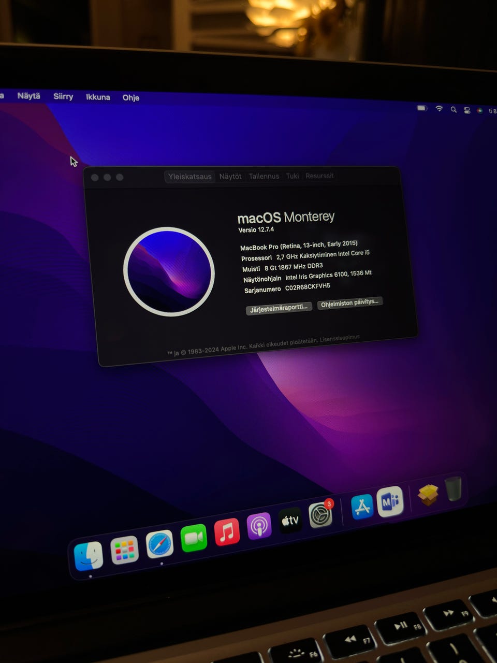Image resolution: width=497 pixels, height=663 pixels.
Task: Close the About This Mac window
Action: pyautogui.click(x=95, y=177)
